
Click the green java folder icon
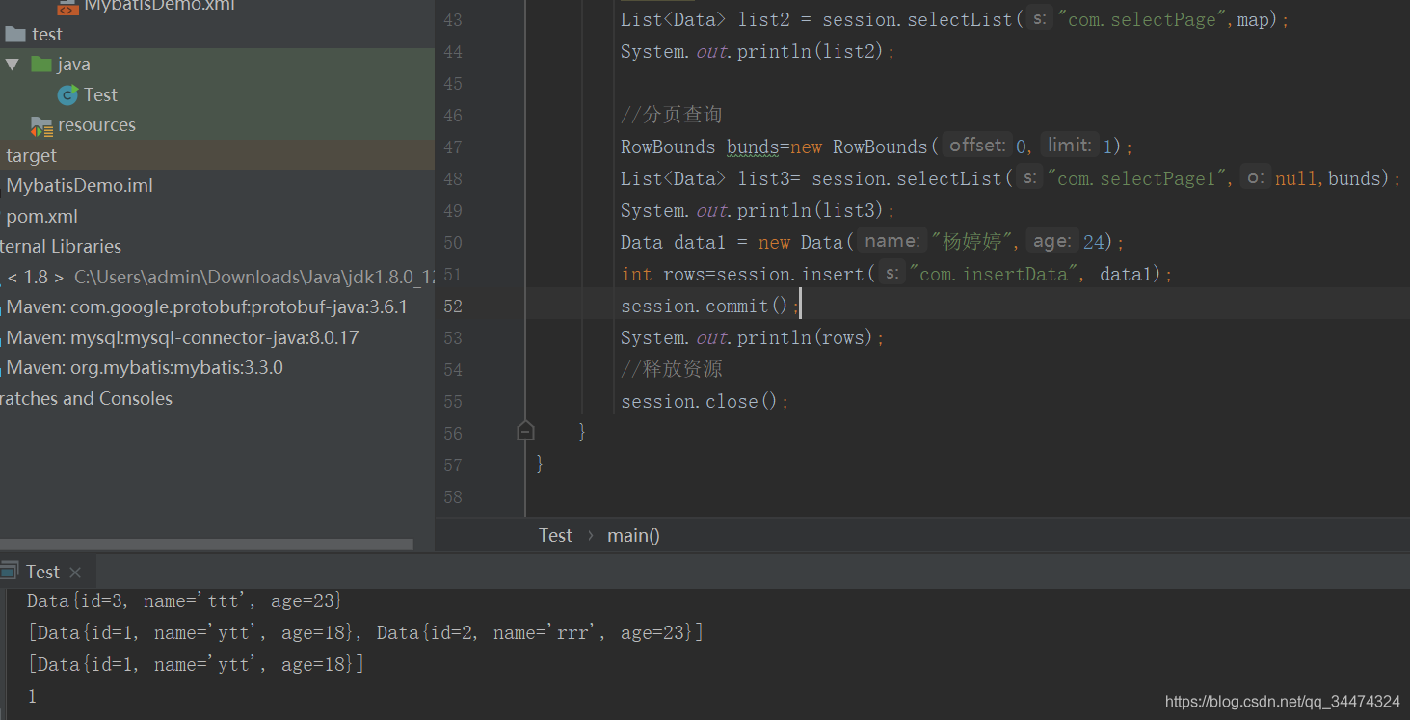(x=40, y=65)
